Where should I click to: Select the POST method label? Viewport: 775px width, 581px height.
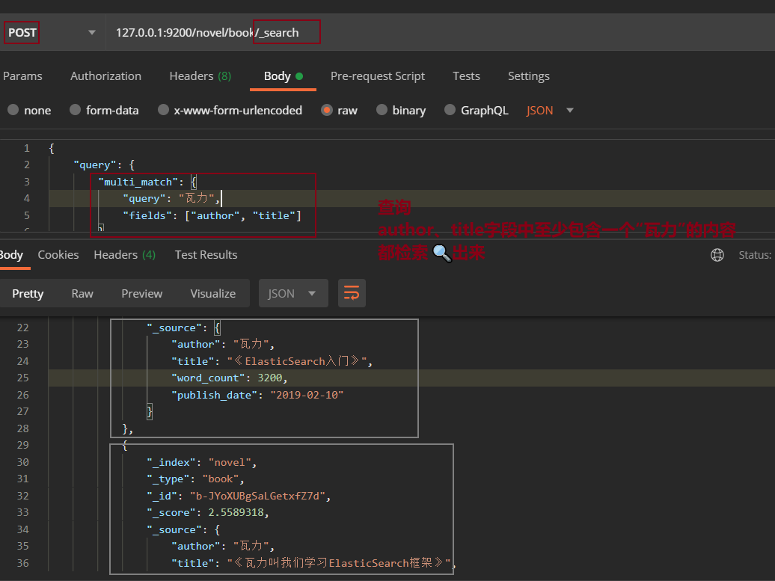coord(22,33)
